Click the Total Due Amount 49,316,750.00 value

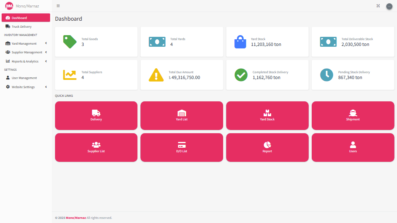tap(184, 77)
